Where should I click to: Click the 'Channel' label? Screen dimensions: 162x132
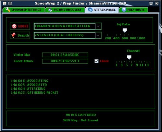pyautogui.click(x=133, y=51)
